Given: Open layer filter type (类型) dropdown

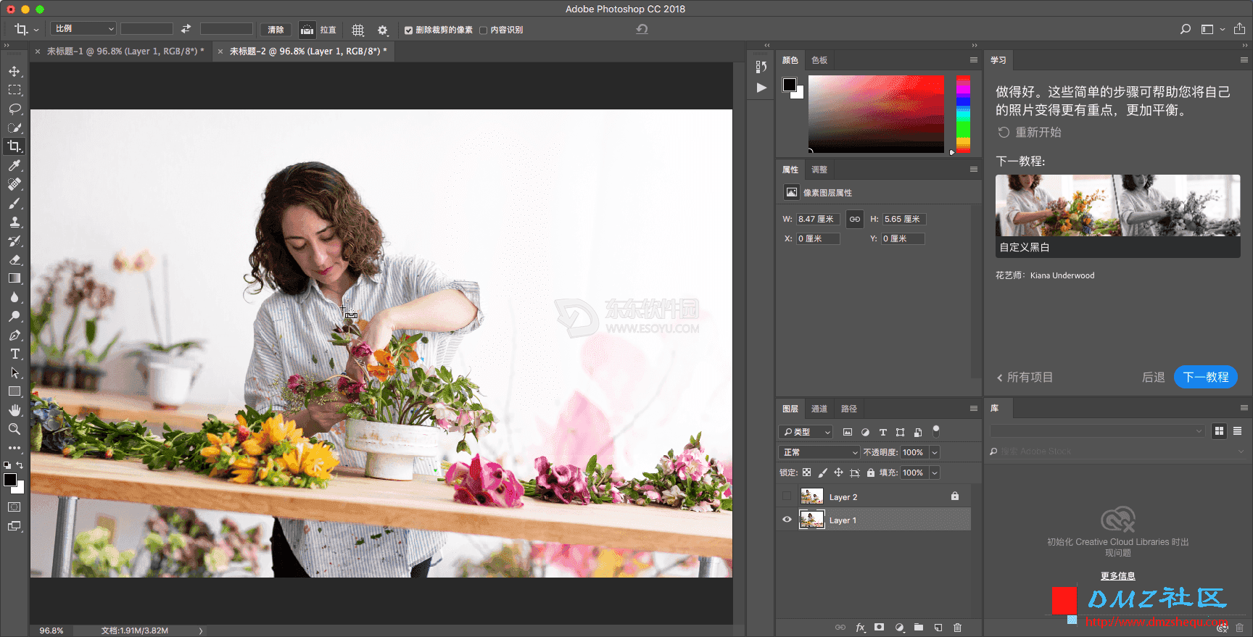Looking at the screenshot, I should pos(806,432).
